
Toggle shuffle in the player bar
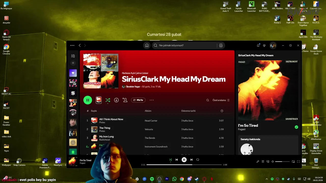[170, 160]
